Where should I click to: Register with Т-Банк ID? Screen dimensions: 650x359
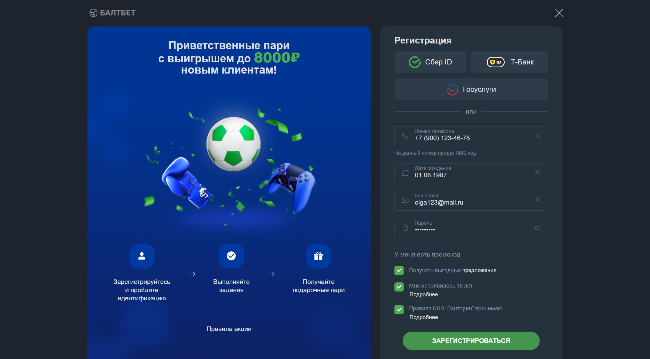click(509, 62)
